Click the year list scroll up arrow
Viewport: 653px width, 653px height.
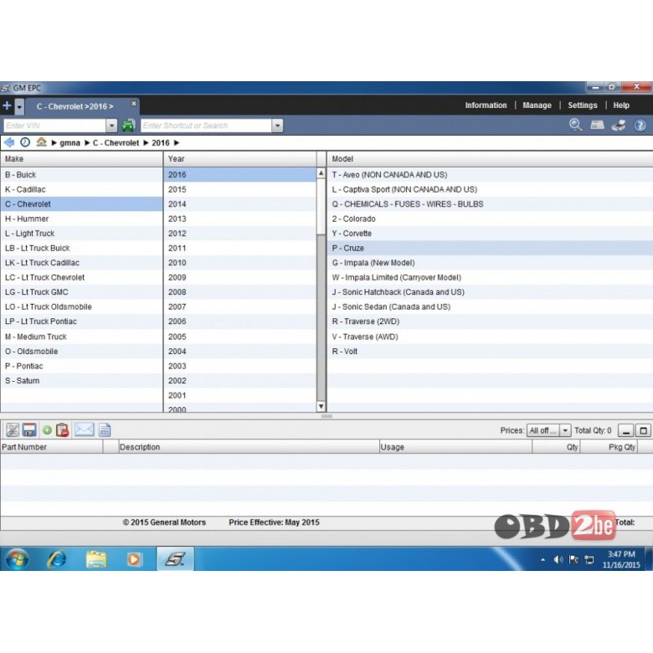tap(321, 172)
